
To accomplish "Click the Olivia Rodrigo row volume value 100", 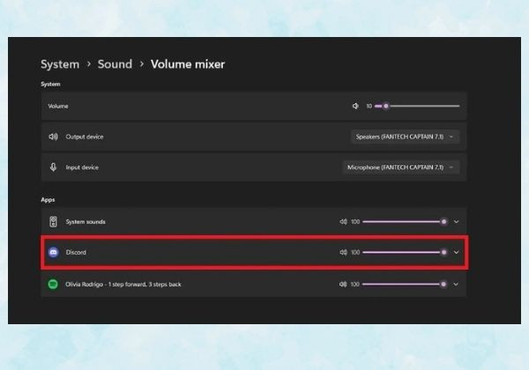I will (x=355, y=284).
